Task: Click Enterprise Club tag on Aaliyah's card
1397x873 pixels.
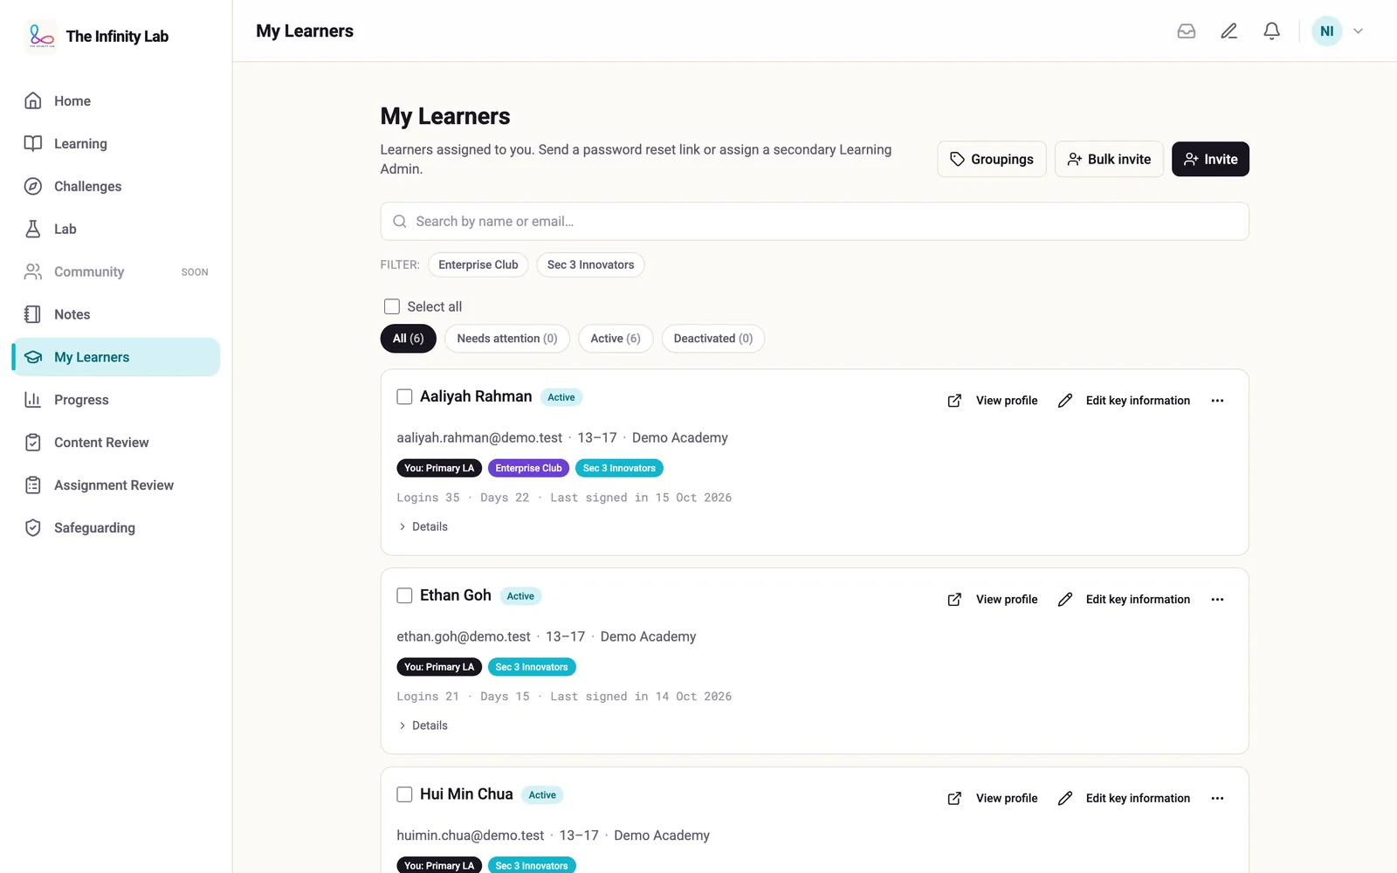Action: pos(528,469)
